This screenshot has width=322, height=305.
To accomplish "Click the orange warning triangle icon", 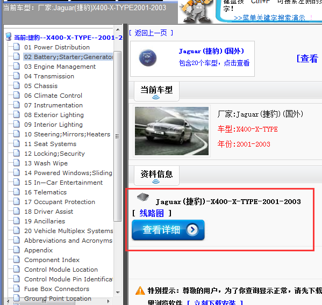I will [x=140, y=291].
